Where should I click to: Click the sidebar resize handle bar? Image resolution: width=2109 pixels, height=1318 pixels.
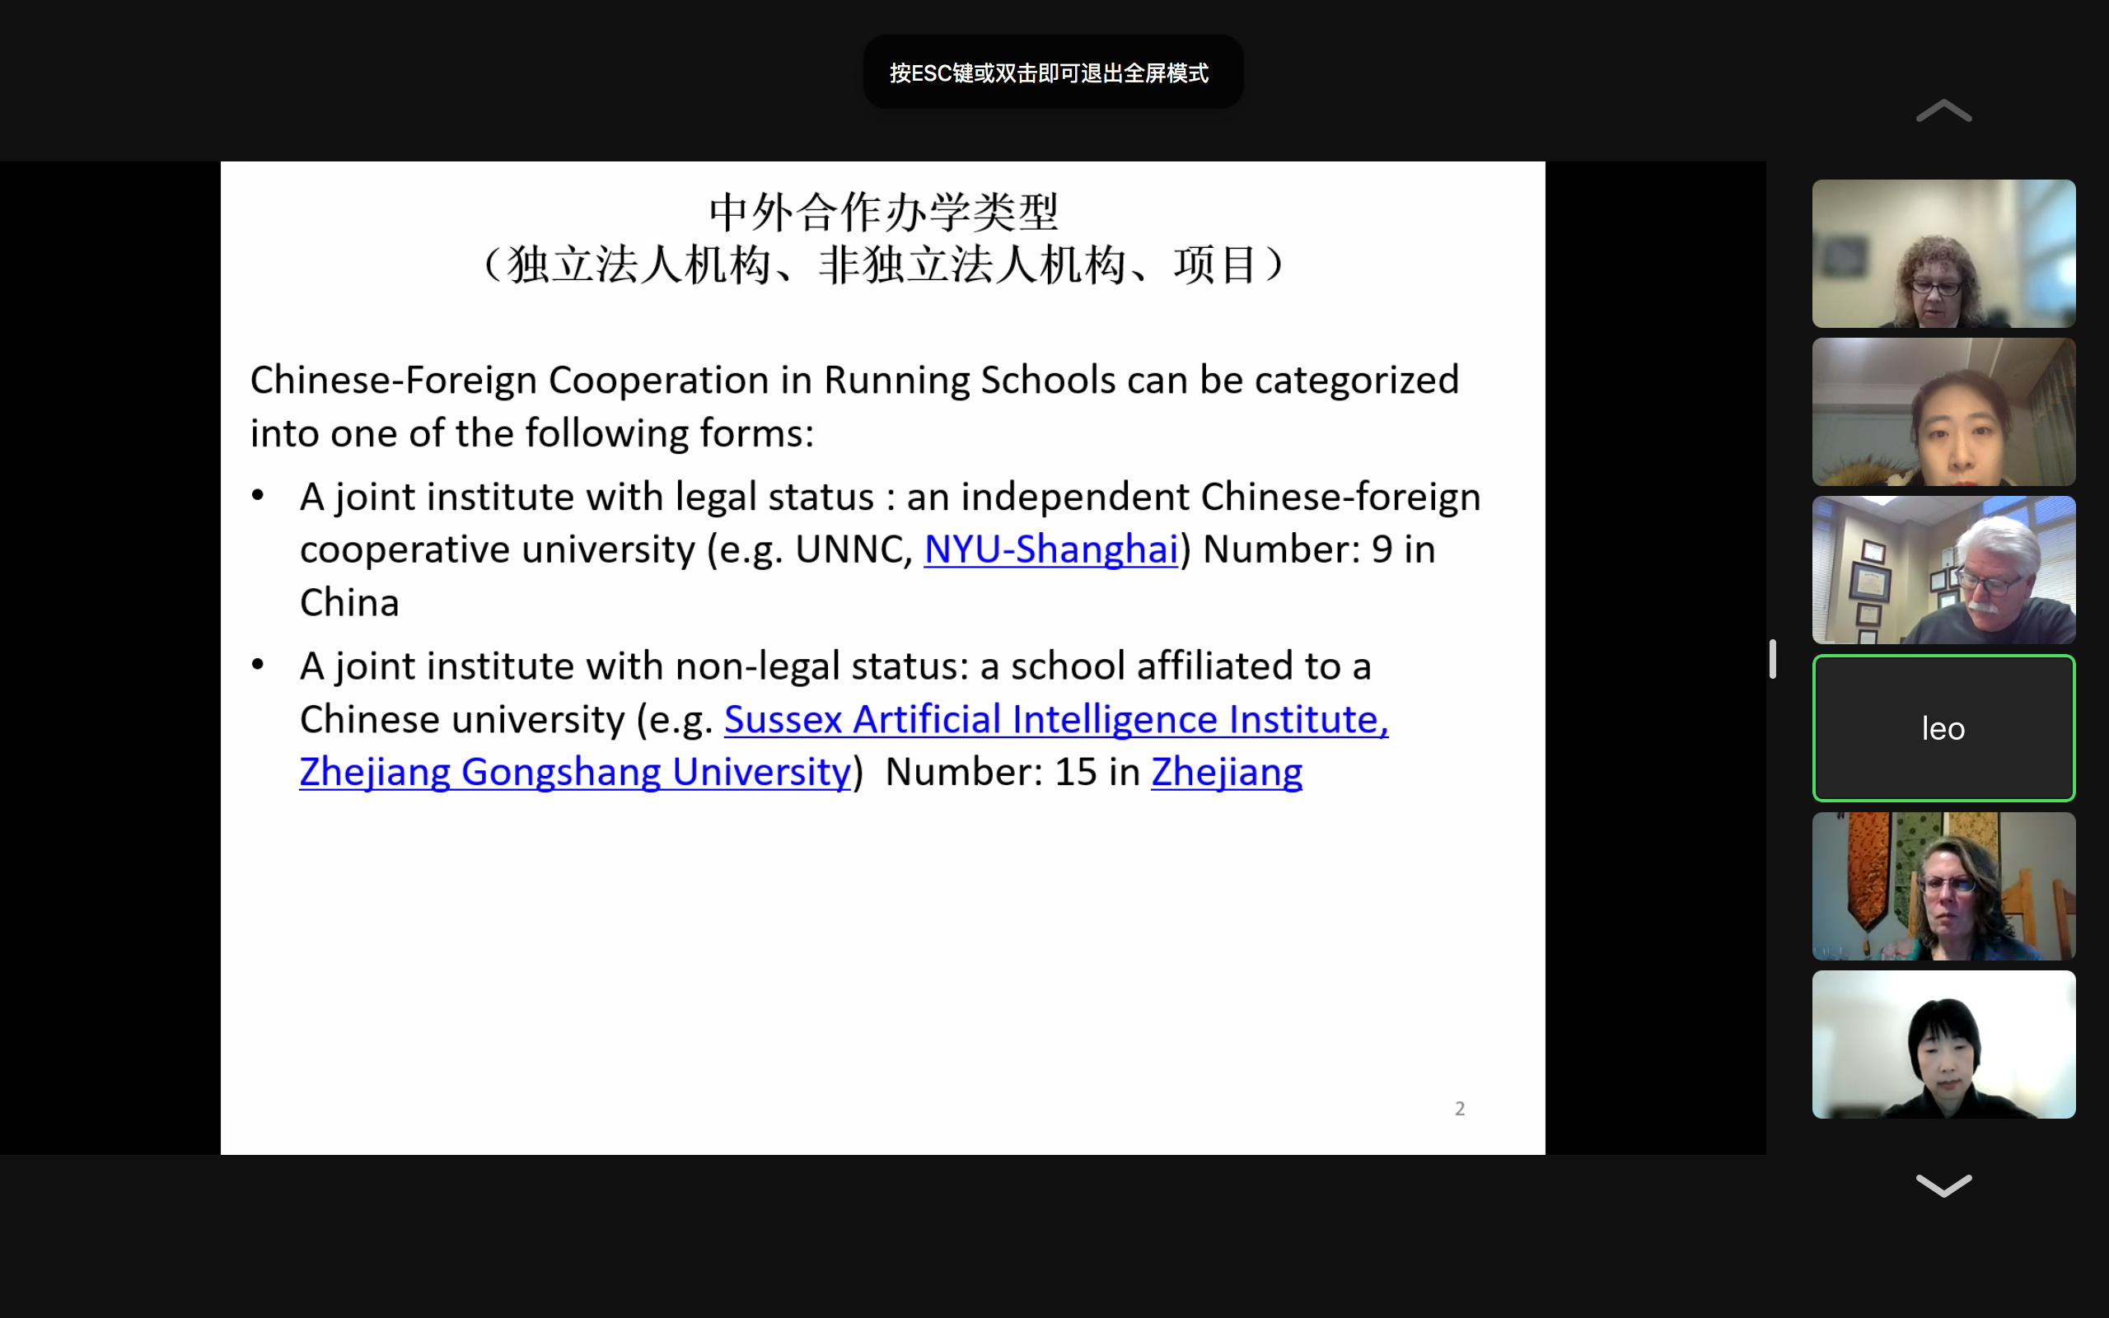pos(1772,658)
